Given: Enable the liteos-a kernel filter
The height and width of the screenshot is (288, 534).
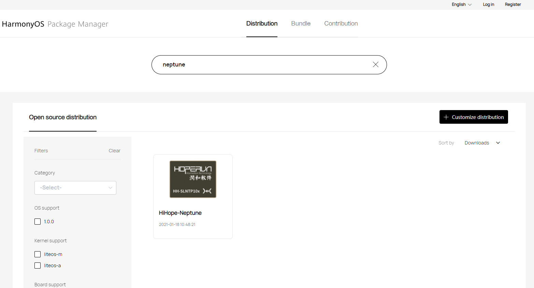Looking at the screenshot, I should 38,266.
